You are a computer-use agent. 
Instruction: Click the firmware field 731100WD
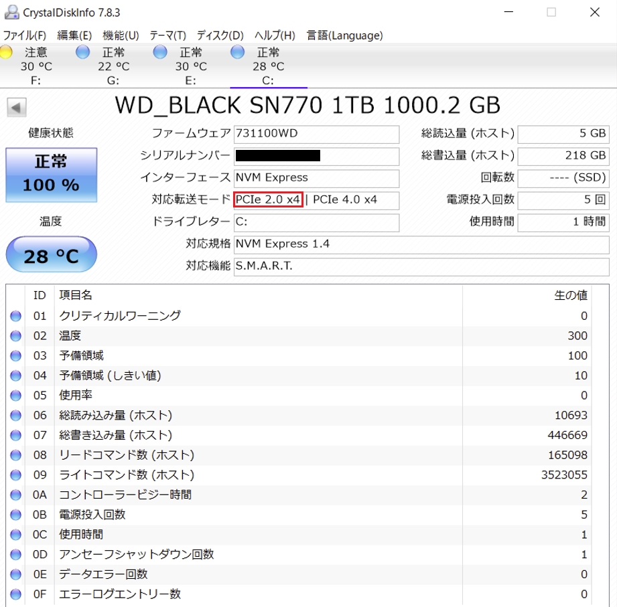click(316, 134)
